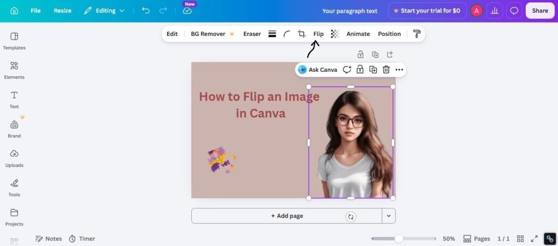Image resolution: width=558 pixels, height=246 pixels.
Task: Open the File menu
Action: click(x=35, y=11)
